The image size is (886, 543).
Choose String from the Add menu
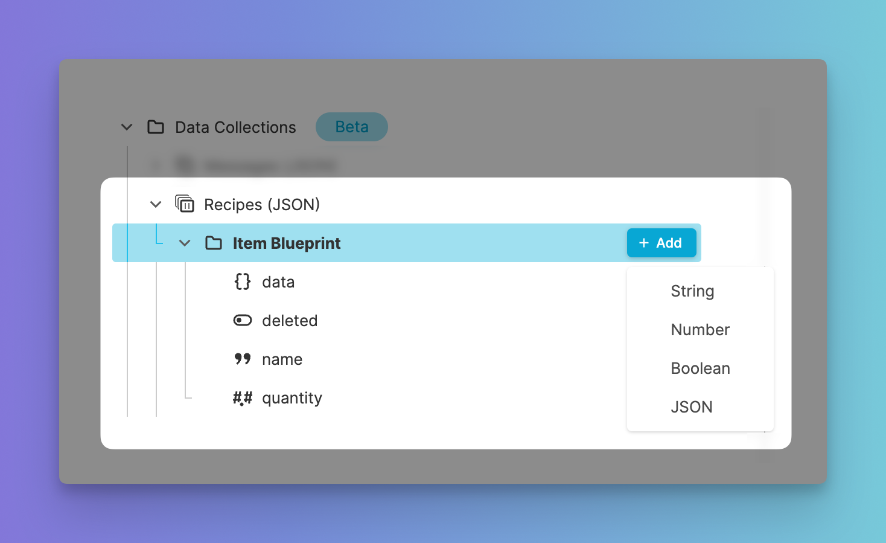pos(692,291)
